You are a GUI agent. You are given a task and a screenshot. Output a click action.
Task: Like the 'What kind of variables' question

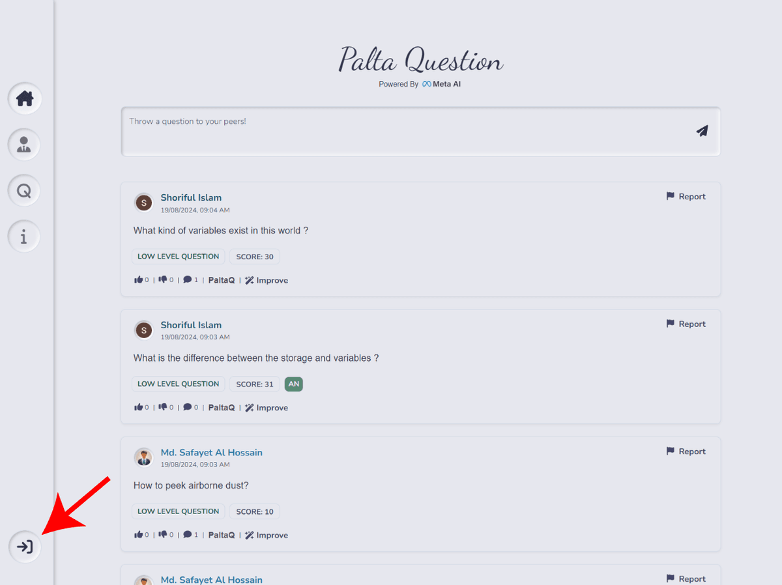139,280
